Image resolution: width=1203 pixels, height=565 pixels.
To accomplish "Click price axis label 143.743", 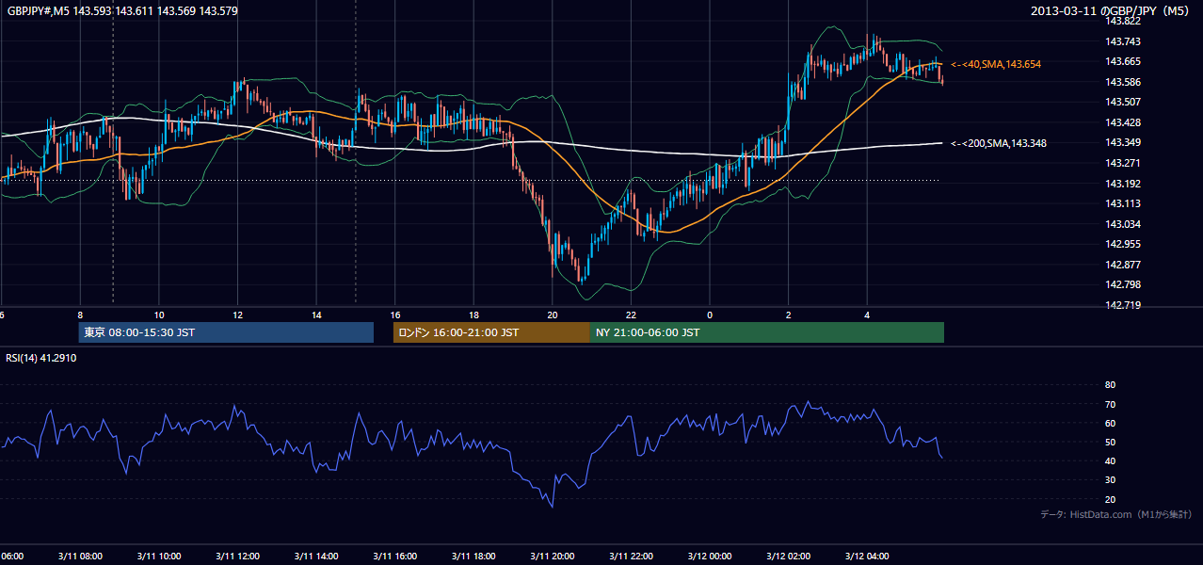I will [x=1124, y=41].
